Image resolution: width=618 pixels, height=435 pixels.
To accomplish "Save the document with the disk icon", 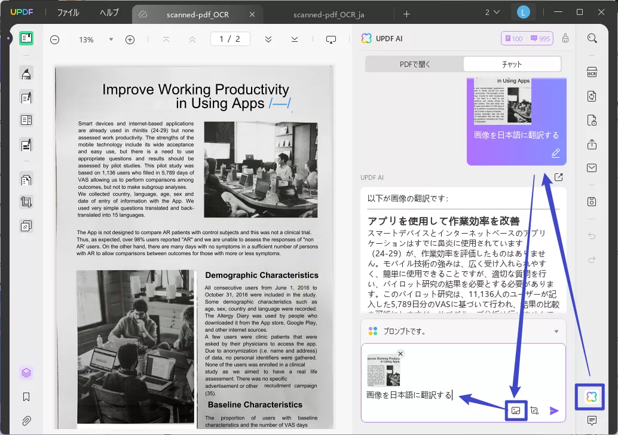I will pyautogui.click(x=592, y=201).
